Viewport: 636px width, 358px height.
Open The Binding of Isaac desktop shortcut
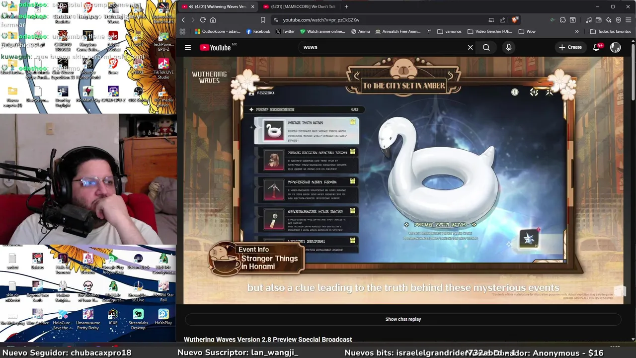tap(88, 291)
